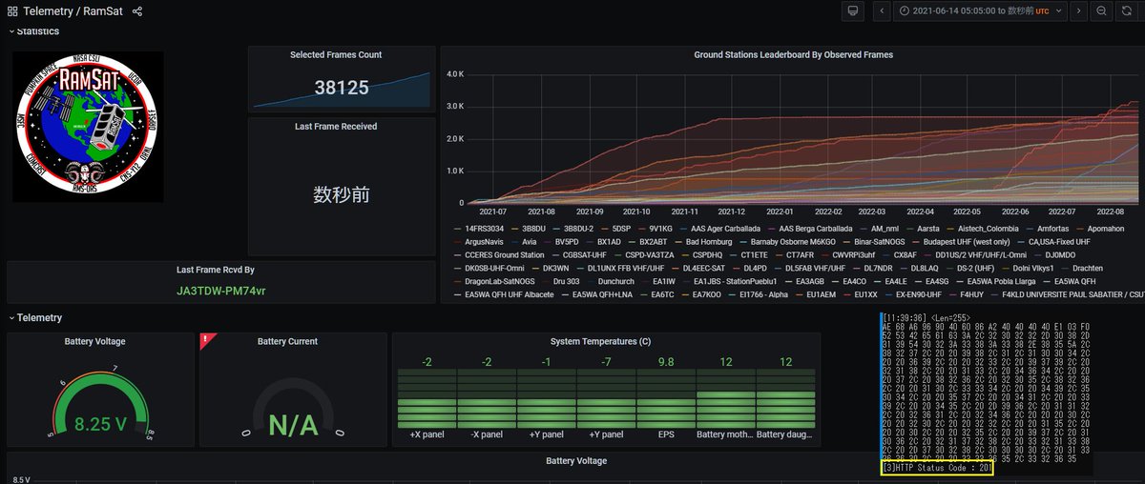Image resolution: width=1145 pixels, height=484 pixels.
Task: Click the 数秒前 last frame value
Action: [341, 194]
